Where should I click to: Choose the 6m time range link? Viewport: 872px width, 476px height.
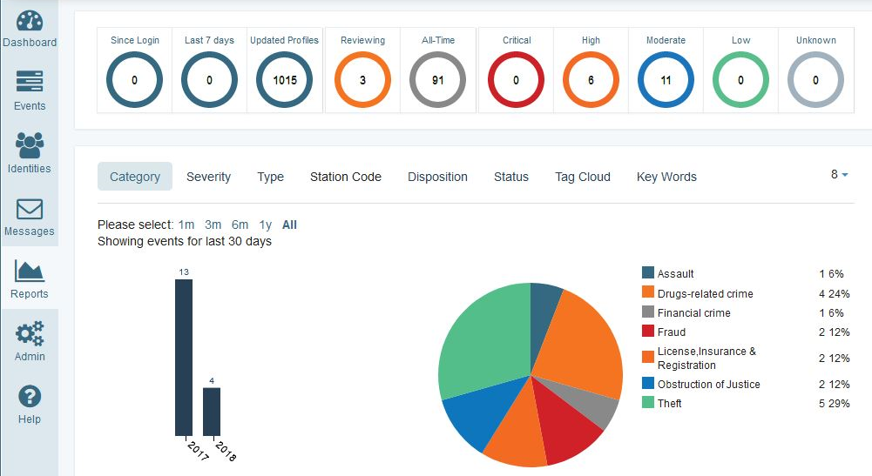click(x=240, y=225)
